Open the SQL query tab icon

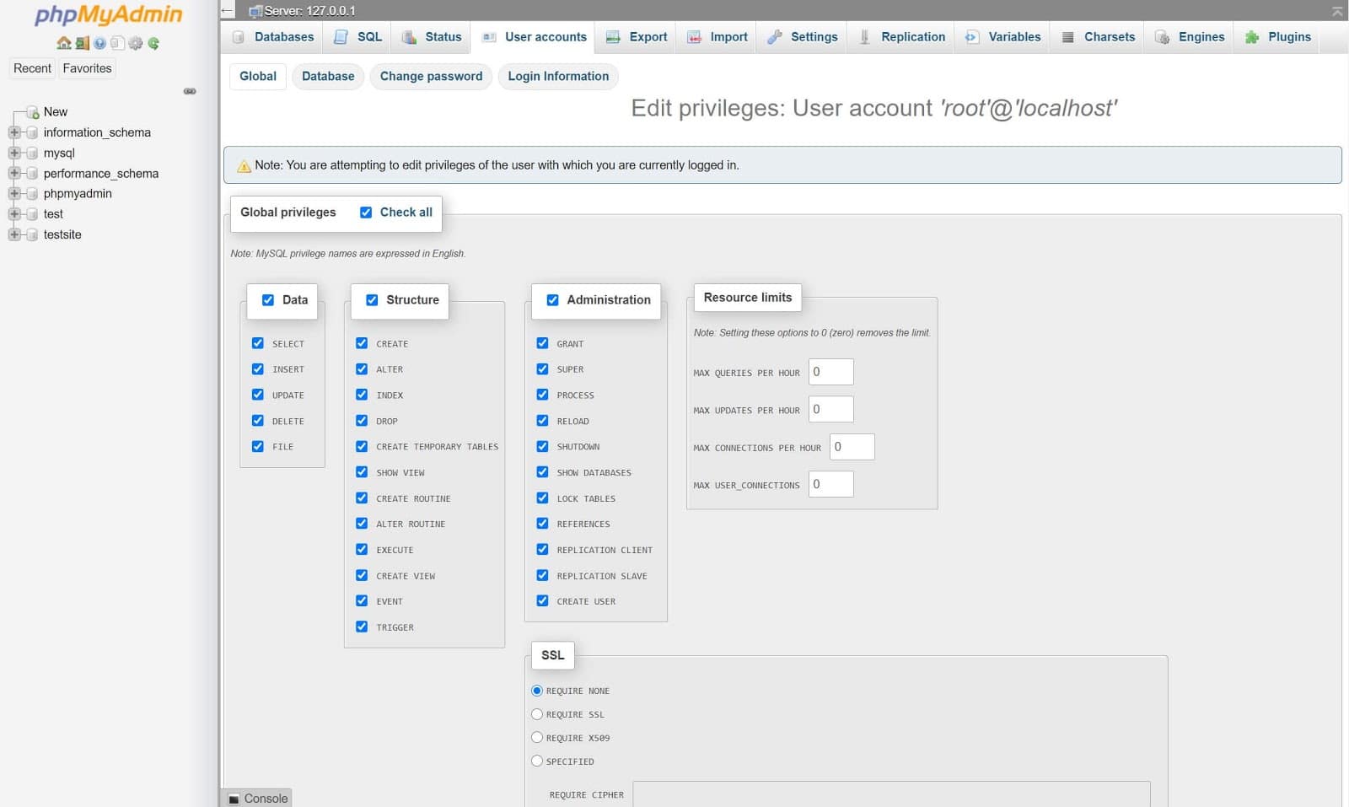click(x=339, y=36)
